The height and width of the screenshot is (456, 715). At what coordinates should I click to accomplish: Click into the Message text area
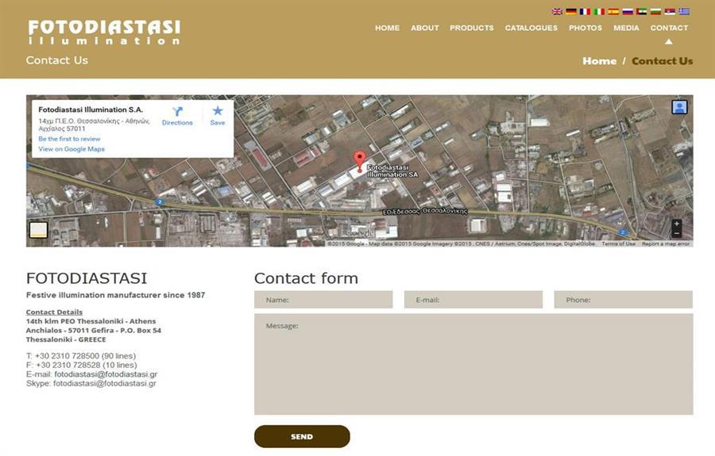click(473, 364)
